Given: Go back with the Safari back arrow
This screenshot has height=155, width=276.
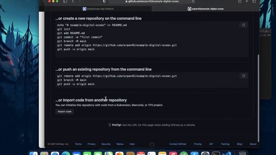Looking at the screenshot, I should (x=73, y=1).
